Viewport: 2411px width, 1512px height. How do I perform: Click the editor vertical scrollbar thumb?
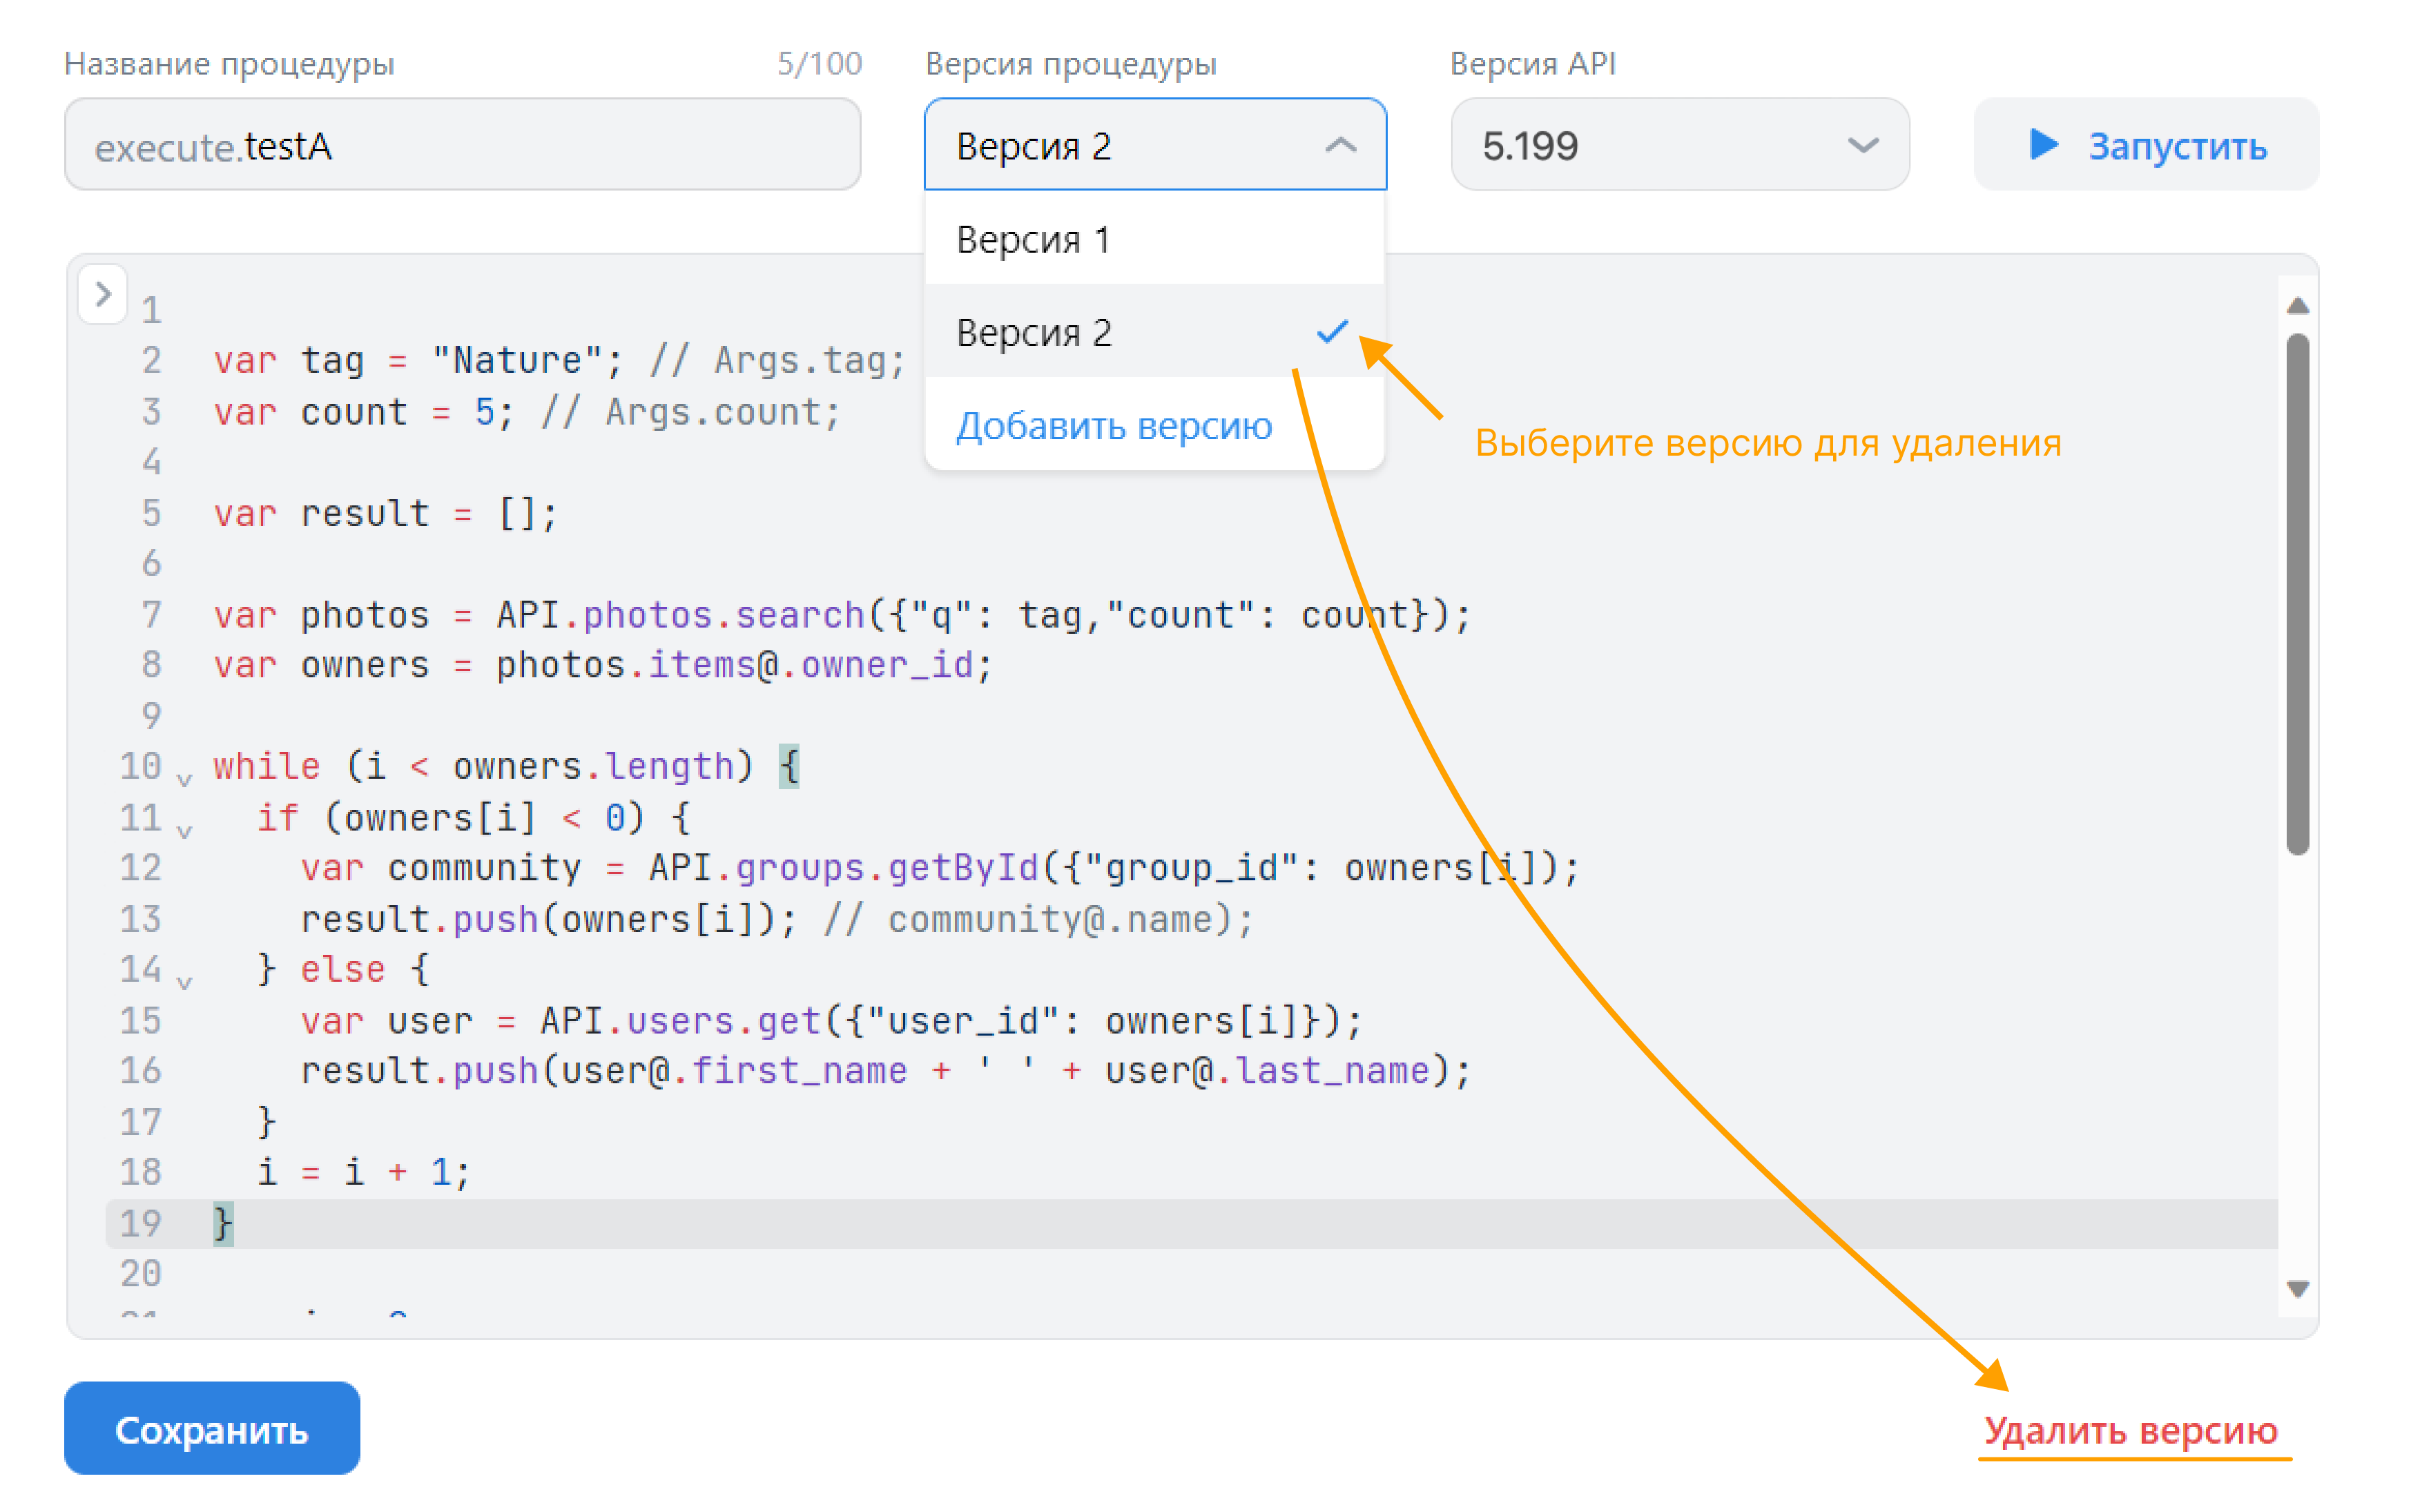tap(2297, 595)
